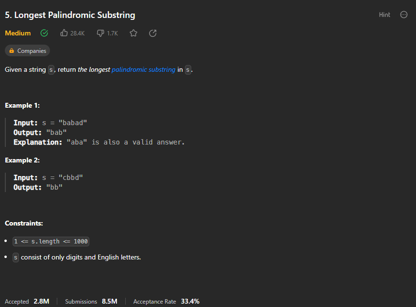Click the Medium difficulty label
The image size is (416, 307).
coord(17,33)
